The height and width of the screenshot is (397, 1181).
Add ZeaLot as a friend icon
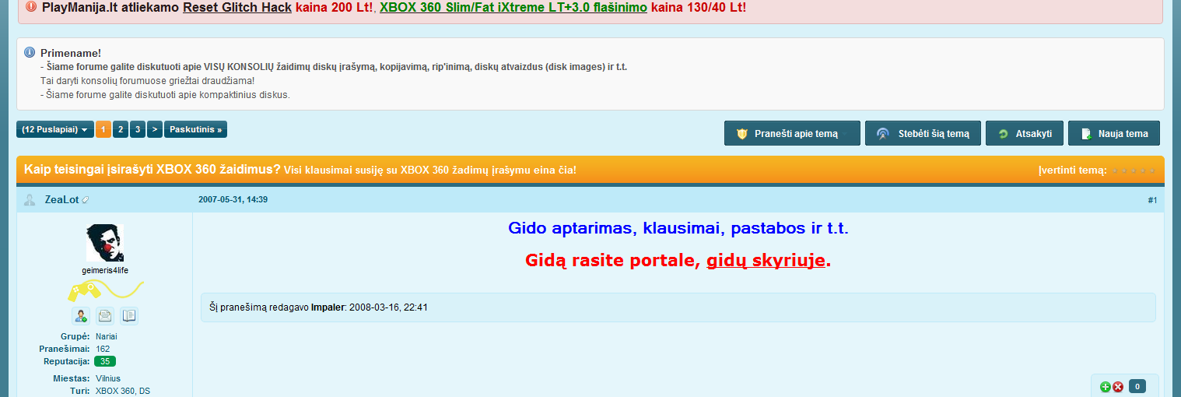tap(80, 315)
